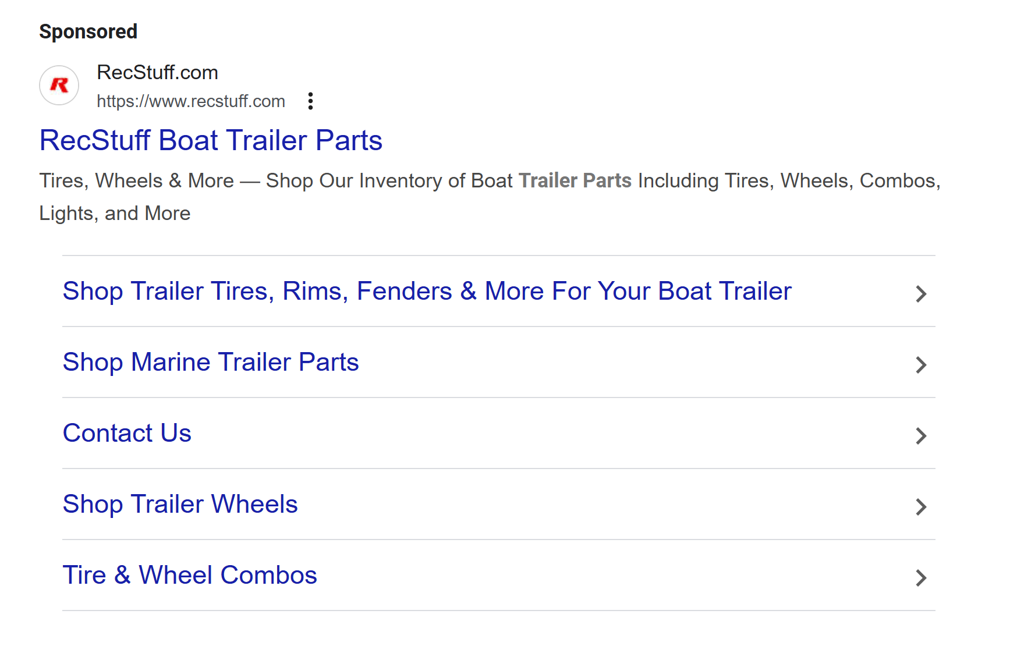The image size is (1017, 653).
Task: Click chevron arrow beside Shop Trailer Wheels
Action: [x=920, y=507]
